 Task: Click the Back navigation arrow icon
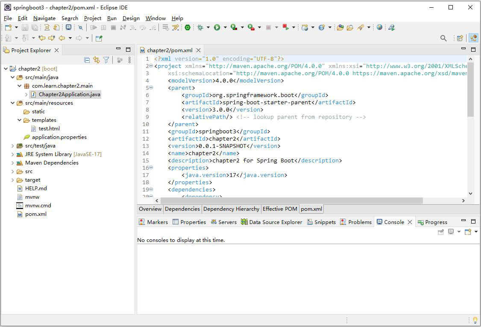tap(62, 38)
